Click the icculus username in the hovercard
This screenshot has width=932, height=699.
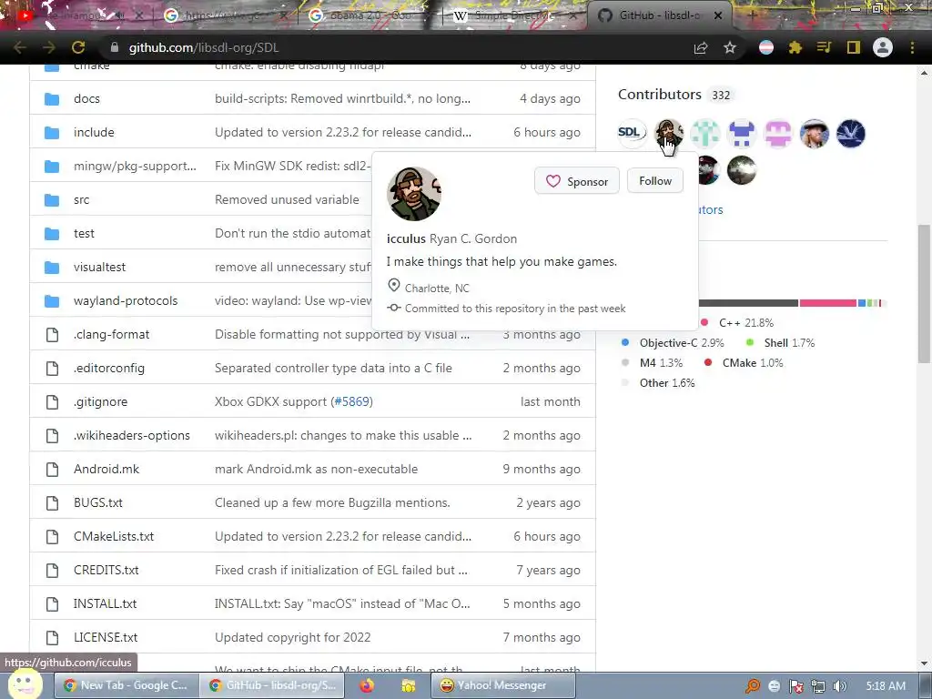point(406,239)
